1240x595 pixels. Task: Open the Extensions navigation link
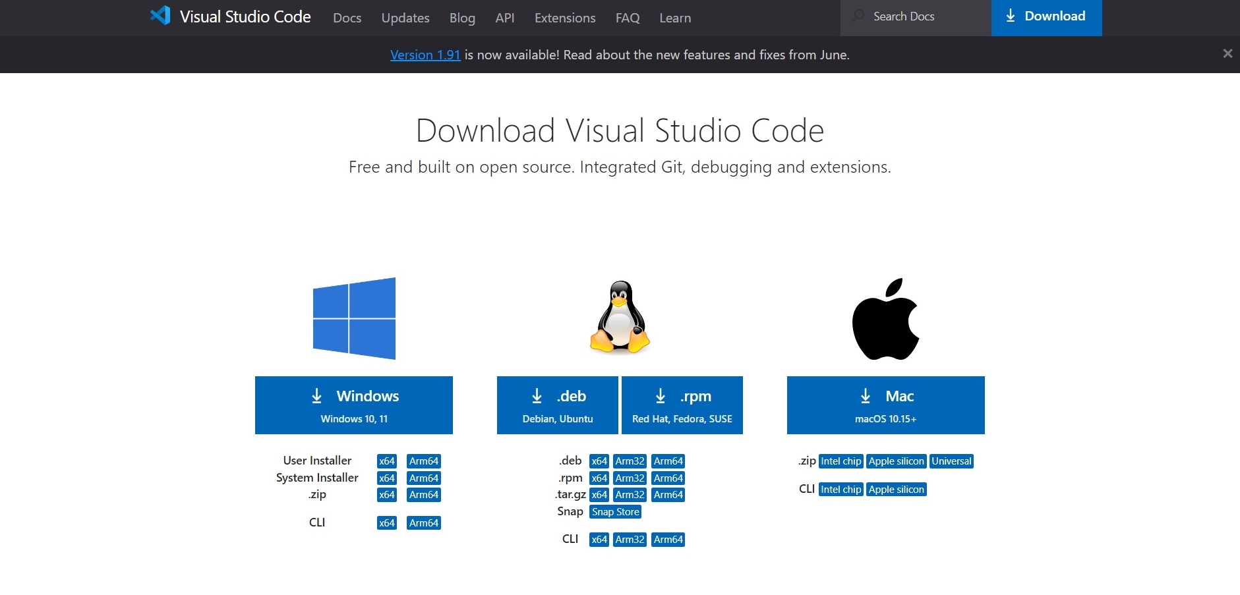(565, 18)
